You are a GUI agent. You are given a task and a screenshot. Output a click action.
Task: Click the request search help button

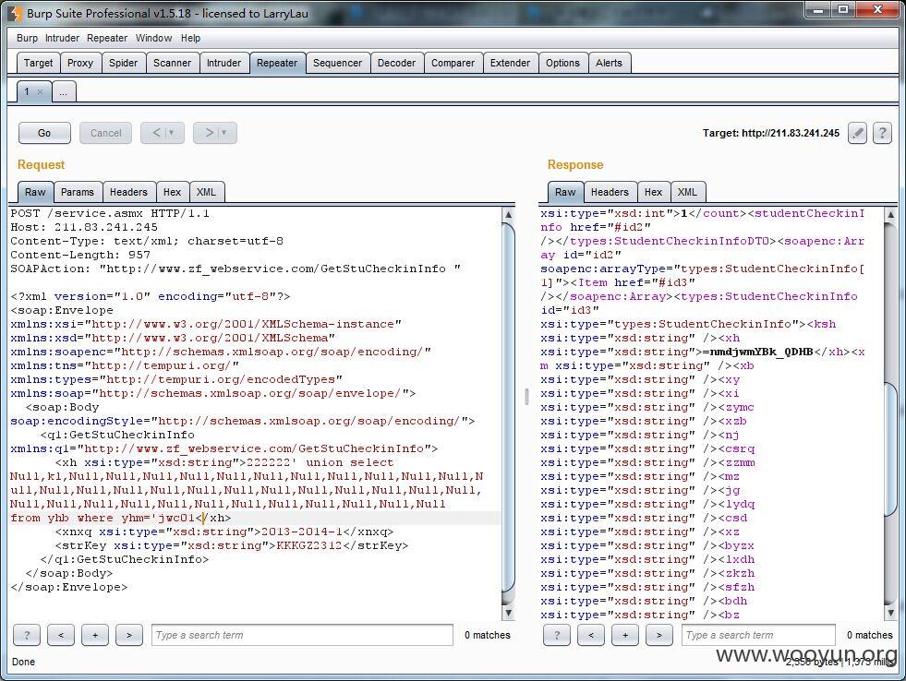[x=27, y=635]
